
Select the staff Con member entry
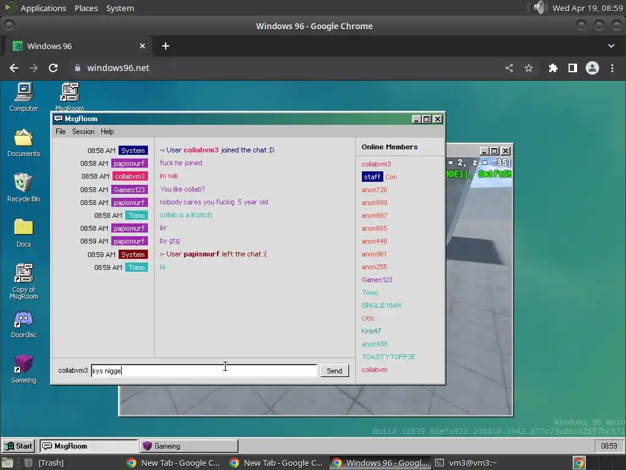coord(379,177)
